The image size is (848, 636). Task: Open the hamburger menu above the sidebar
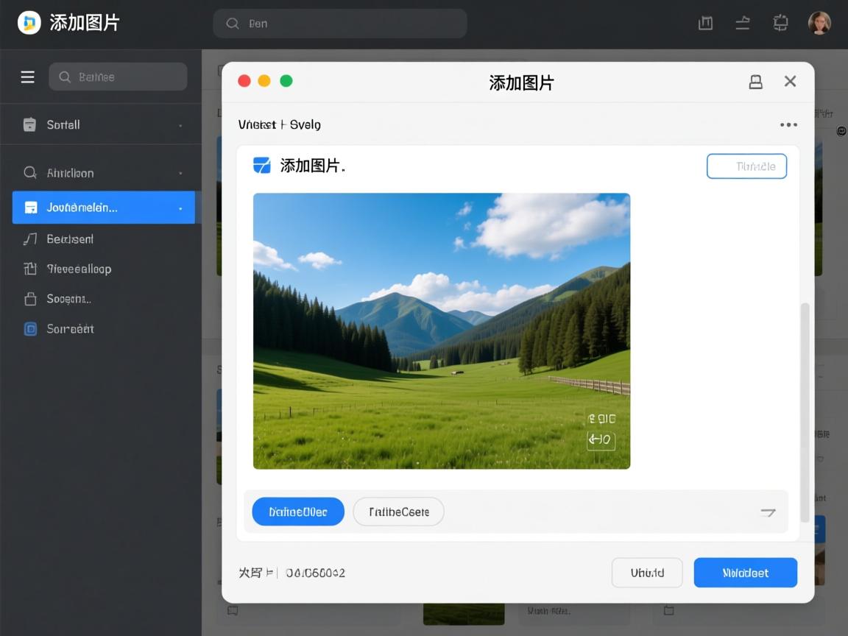tap(27, 76)
